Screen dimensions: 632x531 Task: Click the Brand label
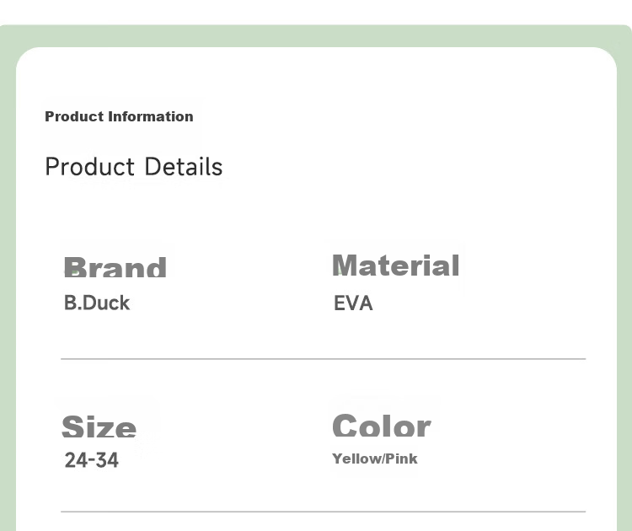click(x=115, y=266)
